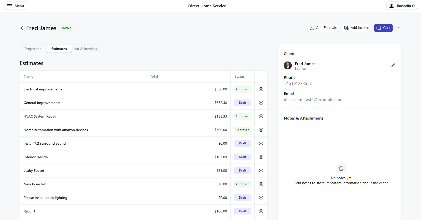Click the Add Invoice button
421x220 pixels.
[x=356, y=28]
